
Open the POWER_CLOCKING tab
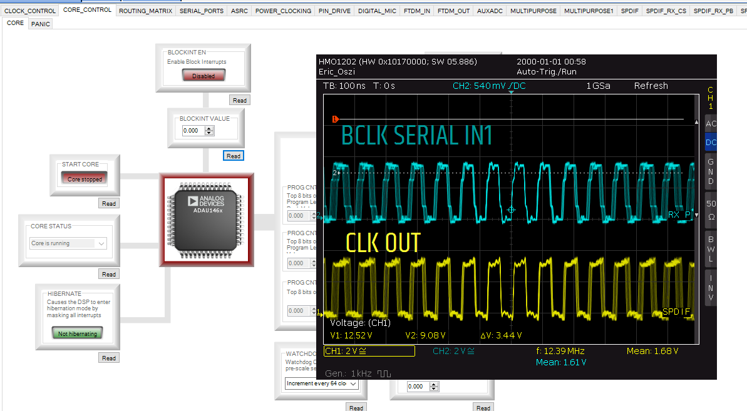(283, 11)
